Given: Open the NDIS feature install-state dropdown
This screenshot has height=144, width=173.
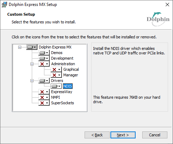Looking at the screenshot, I should 56,86.
